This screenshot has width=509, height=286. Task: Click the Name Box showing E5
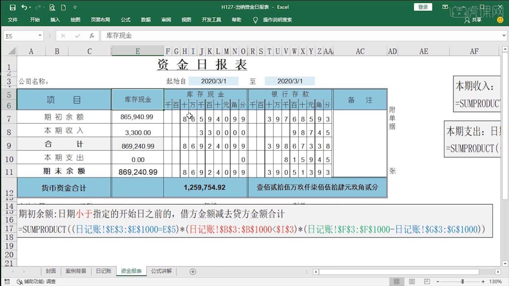pyautogui.click(x=20, y=36)
